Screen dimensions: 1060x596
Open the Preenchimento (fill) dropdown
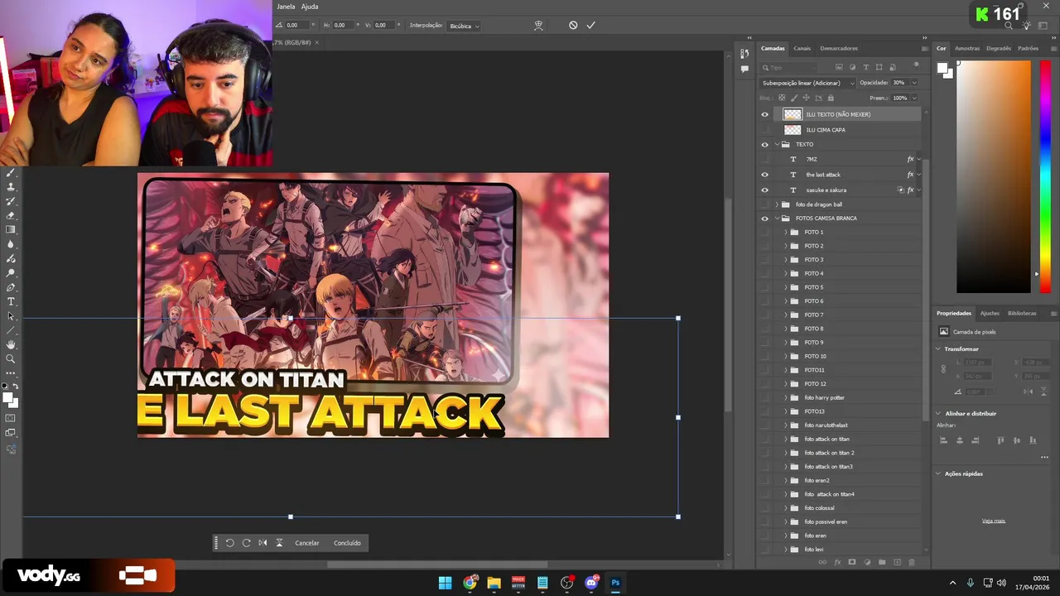[x=914, y=98]
